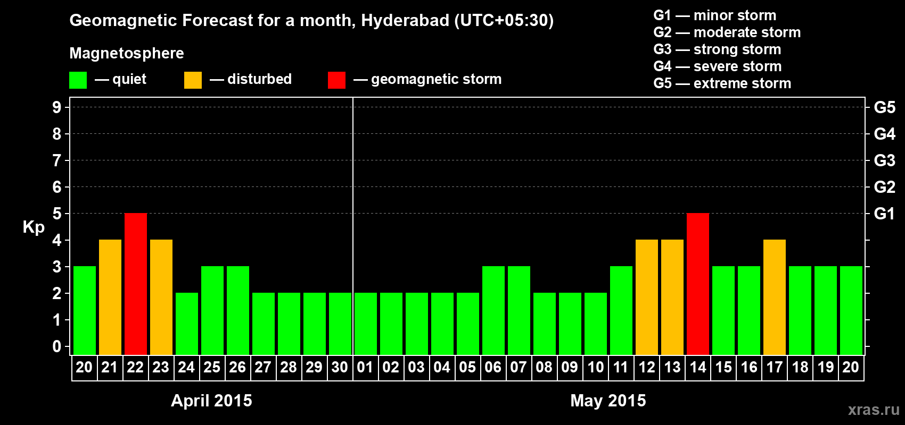
Task: Click the yellow bar for April 23
Action: point(161,297)
